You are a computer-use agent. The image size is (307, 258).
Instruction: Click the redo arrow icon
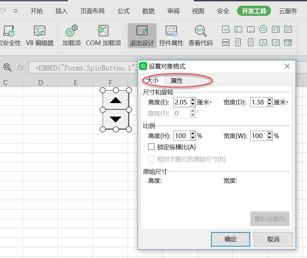coord(3,11)
